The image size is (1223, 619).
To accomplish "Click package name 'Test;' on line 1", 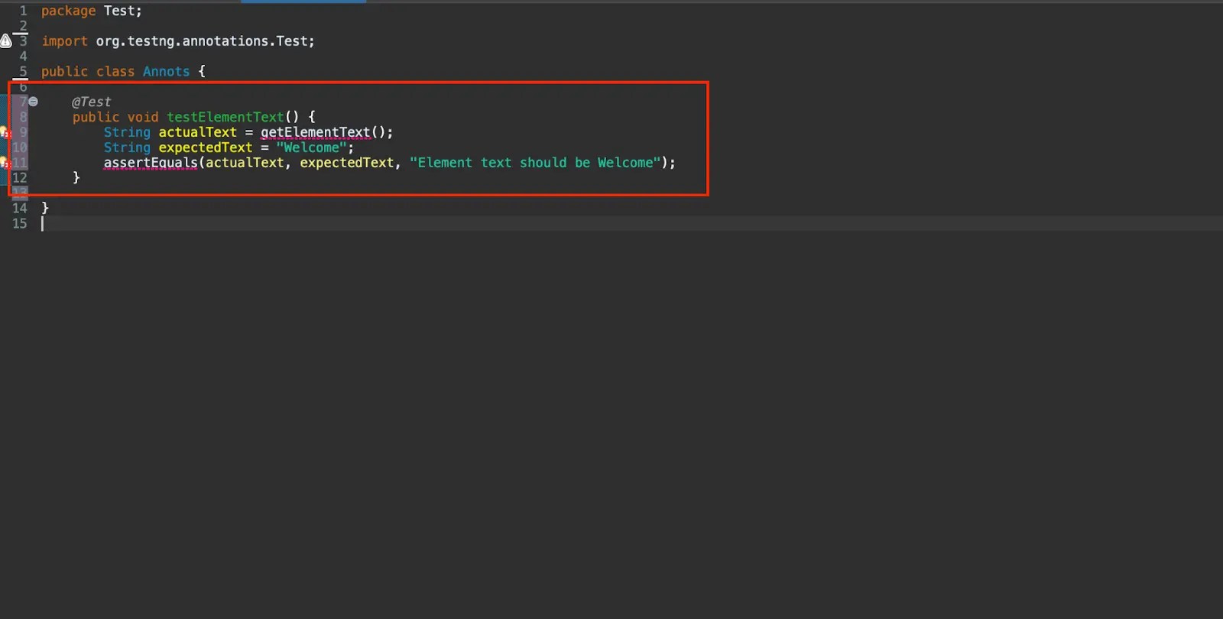I will [x=123, y=11].
